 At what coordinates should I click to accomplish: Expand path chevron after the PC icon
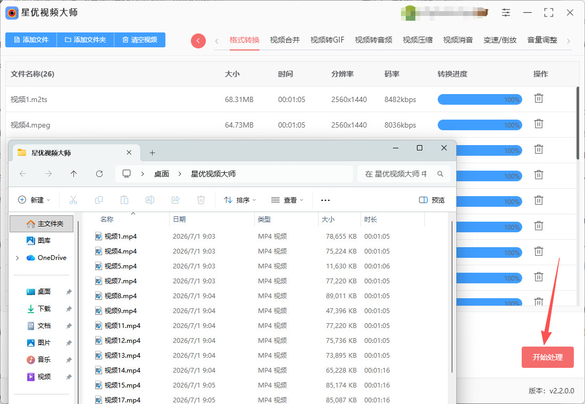coord(143,174)
